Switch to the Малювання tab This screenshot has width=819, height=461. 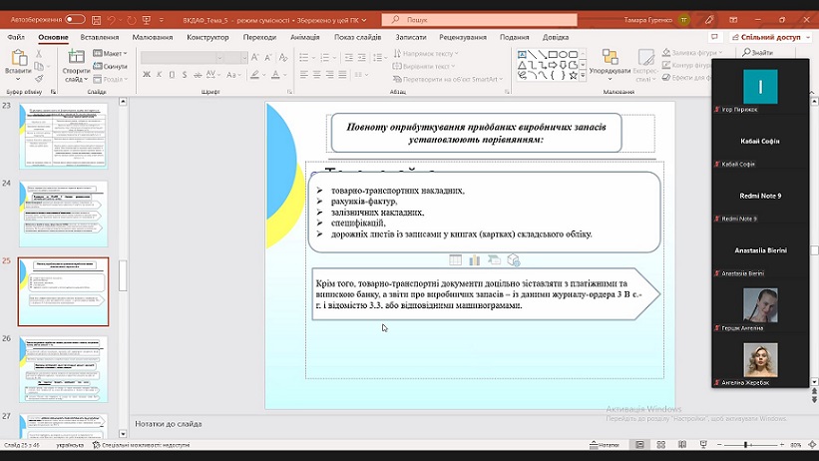pyautogui.click(x=153, y=37)
